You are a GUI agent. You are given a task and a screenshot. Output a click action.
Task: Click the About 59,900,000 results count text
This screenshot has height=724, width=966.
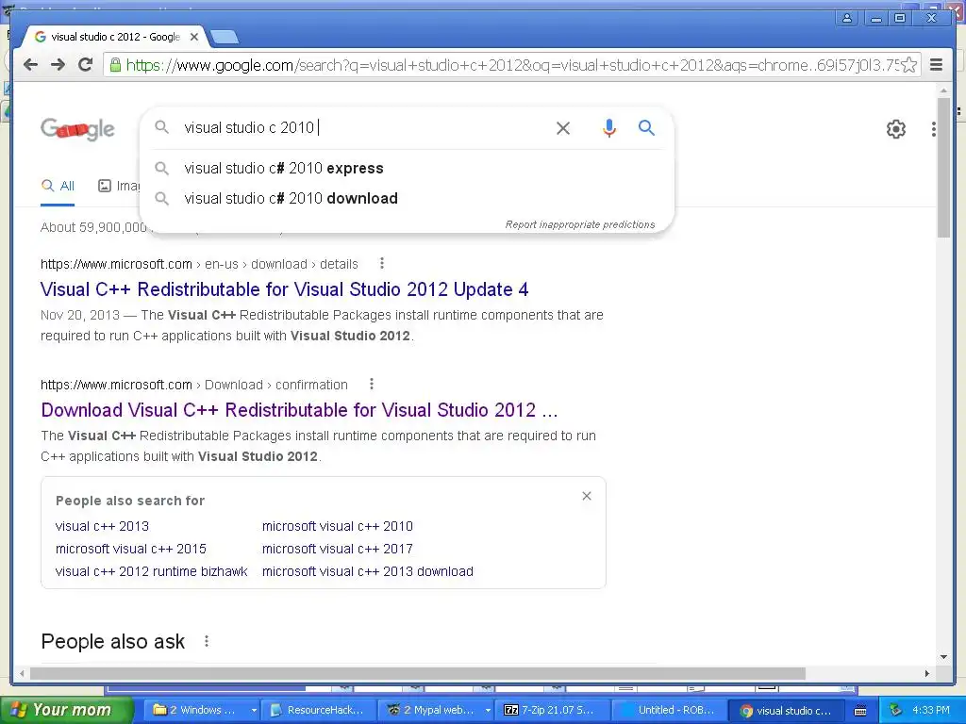(93, 227)
